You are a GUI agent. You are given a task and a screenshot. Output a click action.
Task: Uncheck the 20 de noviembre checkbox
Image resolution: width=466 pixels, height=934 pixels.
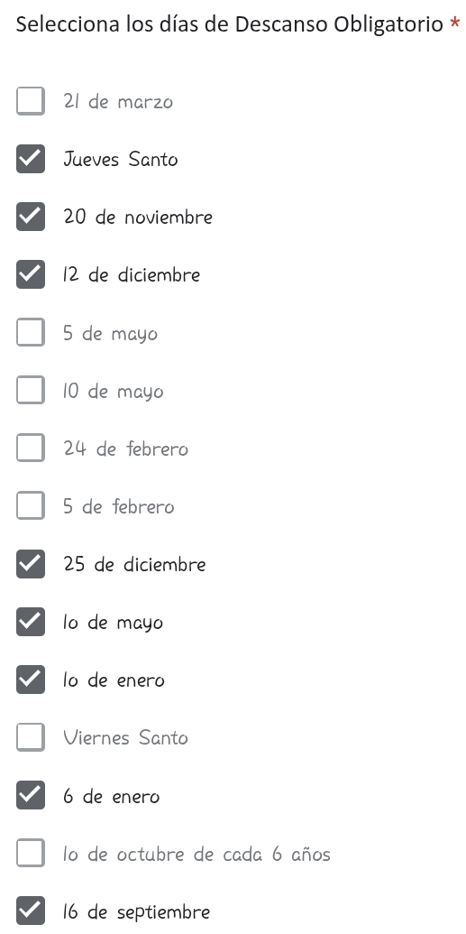pos(31,217)
